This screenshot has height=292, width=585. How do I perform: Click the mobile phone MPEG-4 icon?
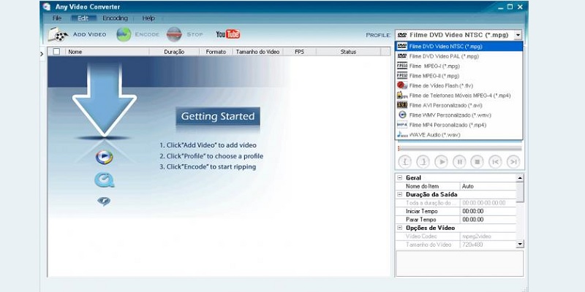click(401, 95)
